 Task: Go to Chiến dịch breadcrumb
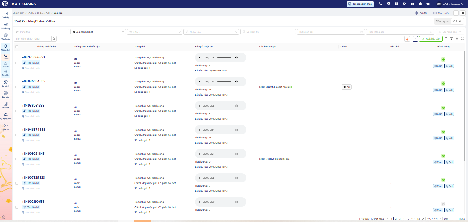pos(18,13)
